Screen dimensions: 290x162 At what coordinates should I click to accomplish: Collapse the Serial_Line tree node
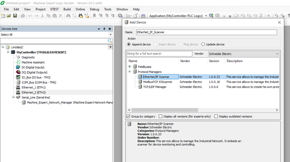[13, 97]
